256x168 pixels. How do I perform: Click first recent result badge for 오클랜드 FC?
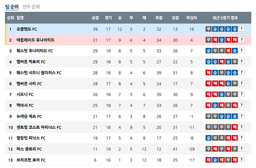point(209,29)
